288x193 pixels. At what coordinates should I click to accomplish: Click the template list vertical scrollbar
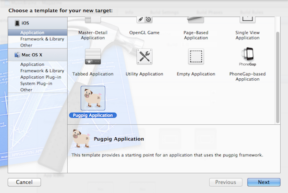(278, 77)
